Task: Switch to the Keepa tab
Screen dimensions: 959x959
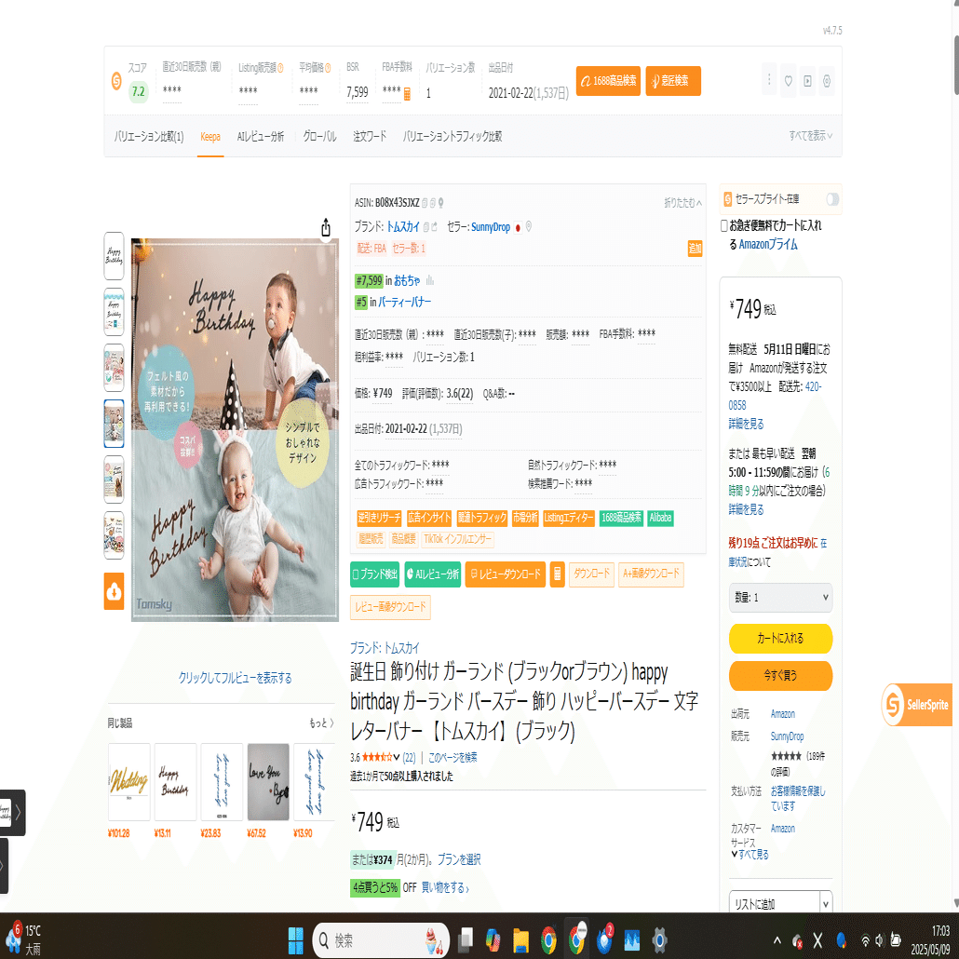Action: [x=210, y=136]
